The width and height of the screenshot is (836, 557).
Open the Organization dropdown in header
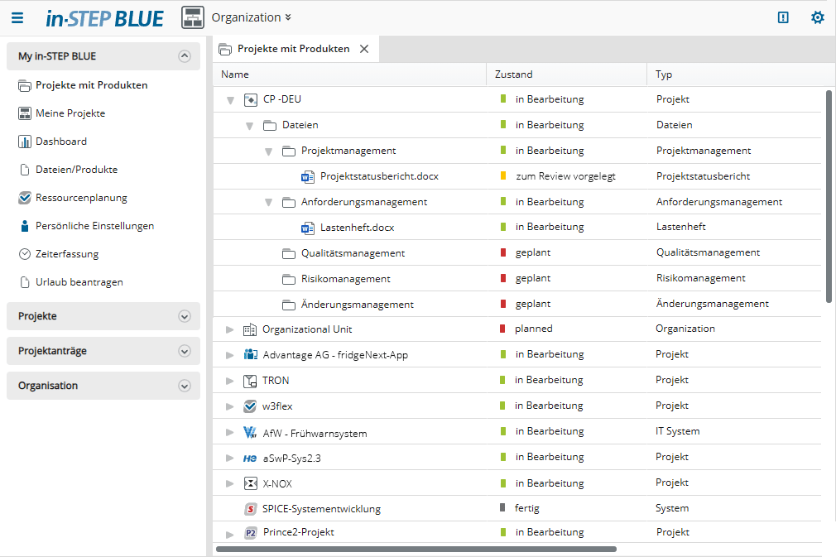252,17
